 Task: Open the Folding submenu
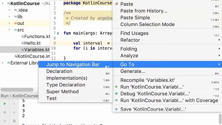tap(167, 49)
